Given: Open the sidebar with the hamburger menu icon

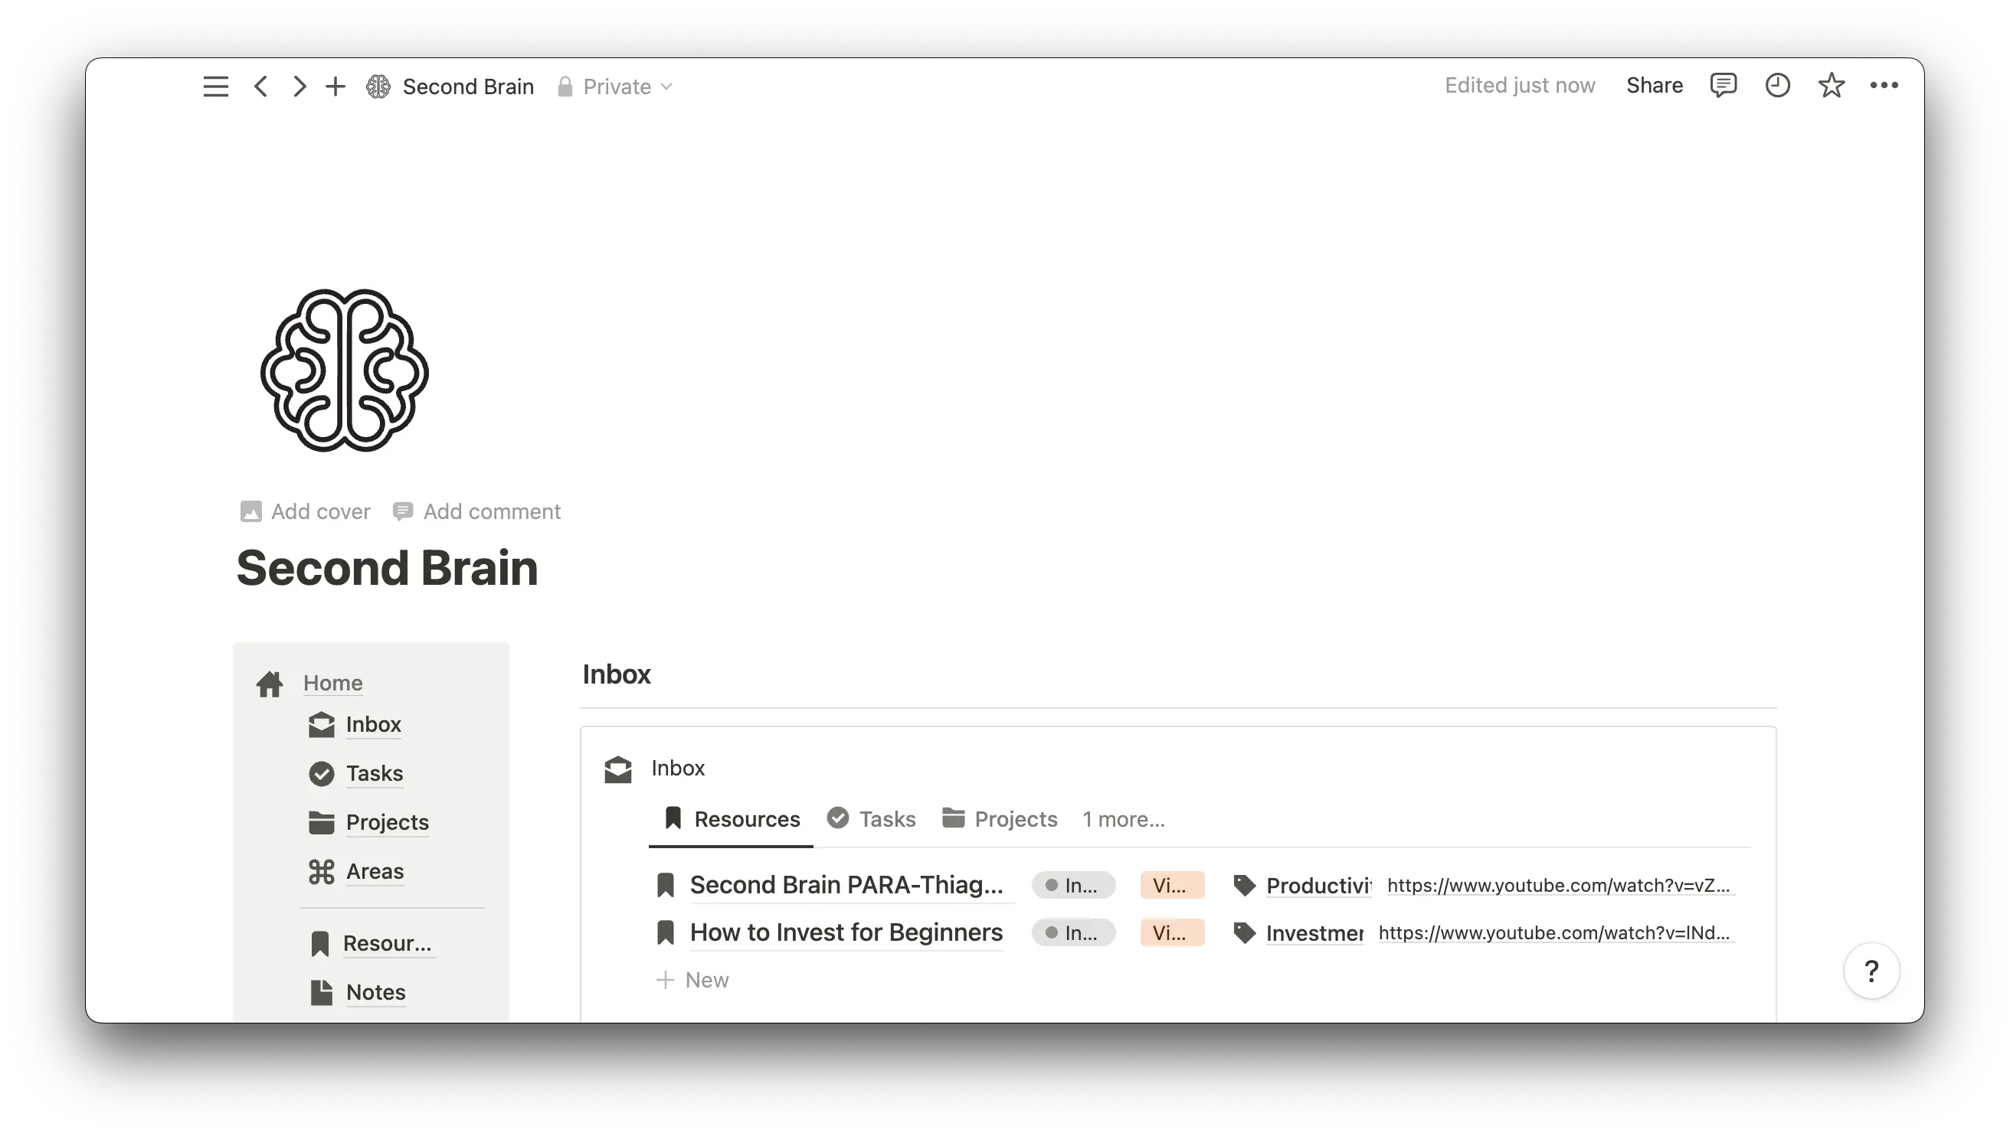Looking at the screenshot, I should (x=214, y=86).
